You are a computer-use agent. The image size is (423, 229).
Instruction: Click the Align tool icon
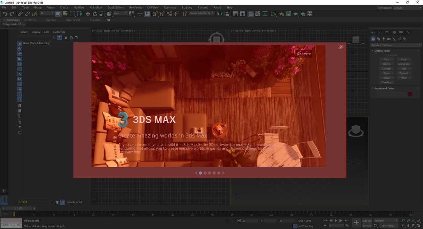227,14
